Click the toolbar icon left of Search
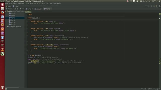Viewport: 161px width, 90px height. point(157,6)
